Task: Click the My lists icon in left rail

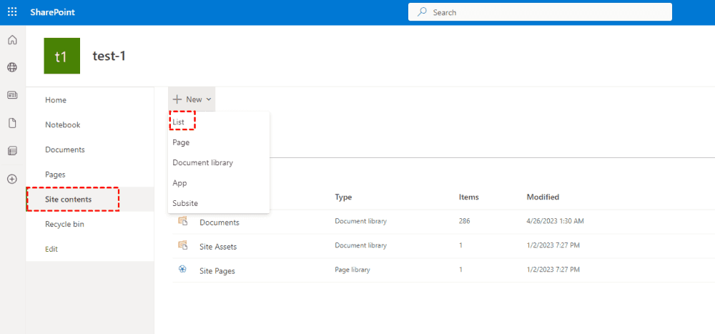Action: 12,151
